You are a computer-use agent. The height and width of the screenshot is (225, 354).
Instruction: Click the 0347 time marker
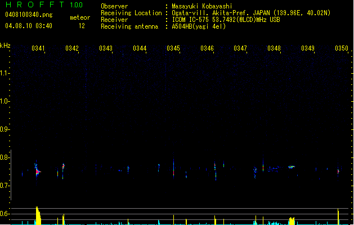(240, 48)
